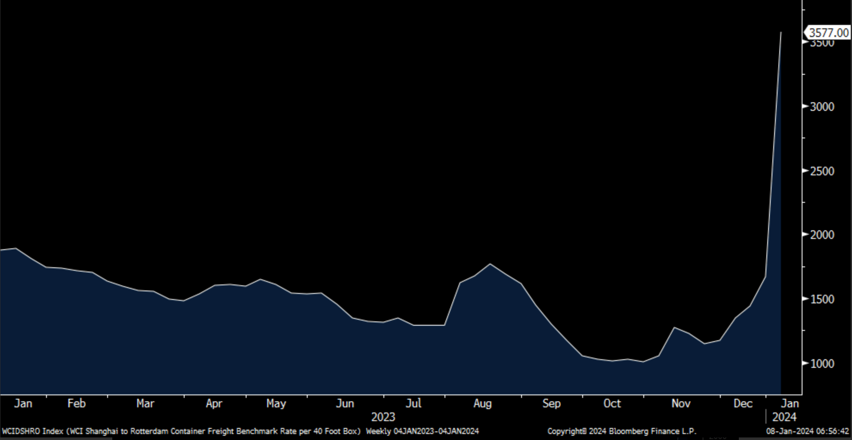Select the Dec label on time axis
Image resolution: width=852 pixels, height=440 pixels.
coord(743,403)
